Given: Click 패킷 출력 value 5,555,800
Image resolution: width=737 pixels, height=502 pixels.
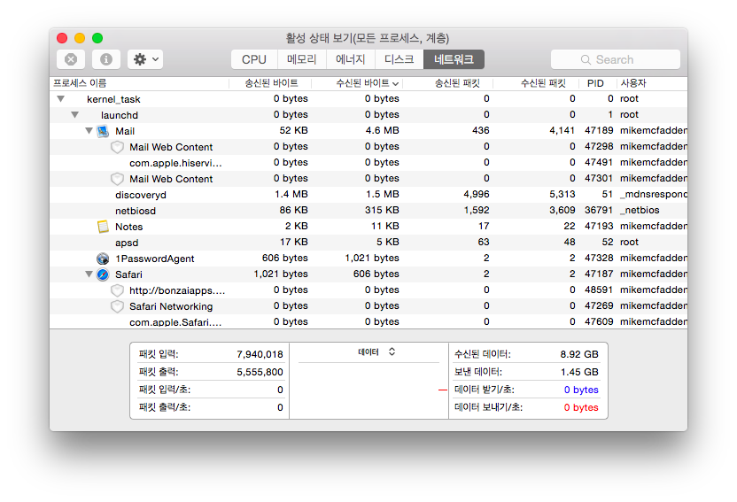Looking at the screenshot, I should [x=260, y=373].
